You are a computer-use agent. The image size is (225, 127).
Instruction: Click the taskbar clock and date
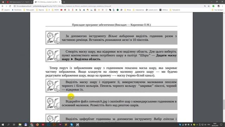pyautogui.click(x=215, y=125)
